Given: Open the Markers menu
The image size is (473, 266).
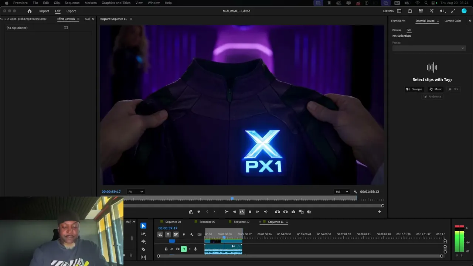Looking at the screenshot, I should click(x=91, y=3).
